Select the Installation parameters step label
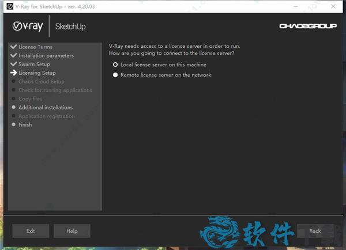The height and width of the screenshot is (250, 346). pos(46,56)
